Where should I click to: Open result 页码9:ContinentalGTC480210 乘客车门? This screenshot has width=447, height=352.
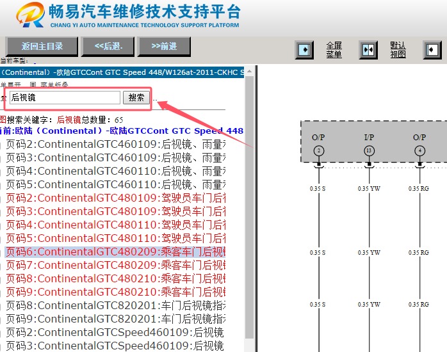click(x=115, y=292)
